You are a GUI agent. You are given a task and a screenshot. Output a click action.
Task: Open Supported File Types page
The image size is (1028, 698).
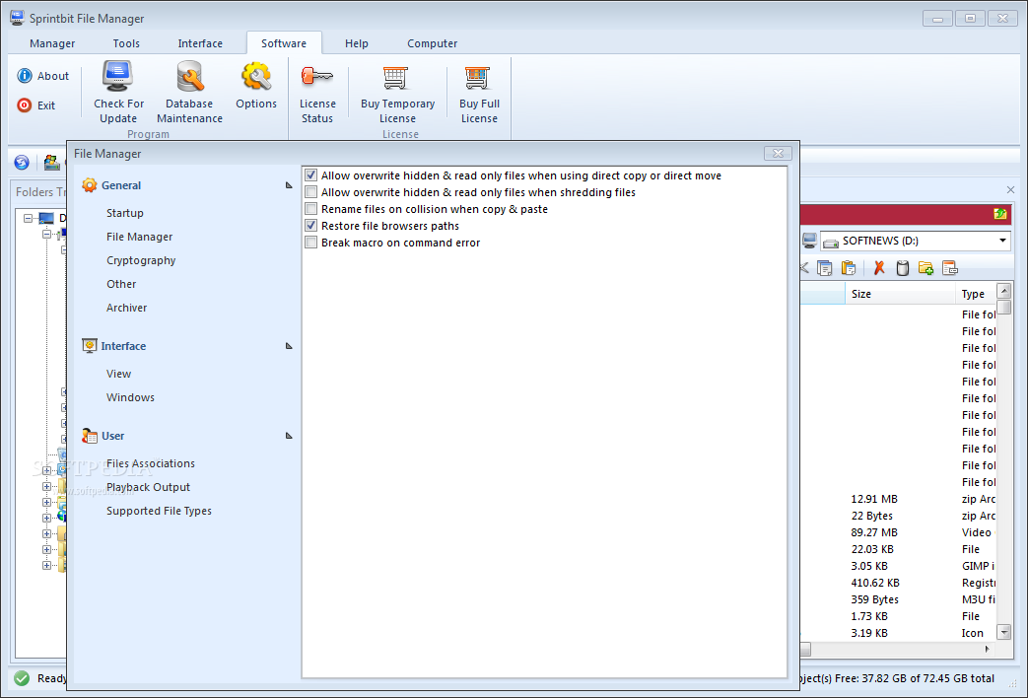(x=159, y=511)
